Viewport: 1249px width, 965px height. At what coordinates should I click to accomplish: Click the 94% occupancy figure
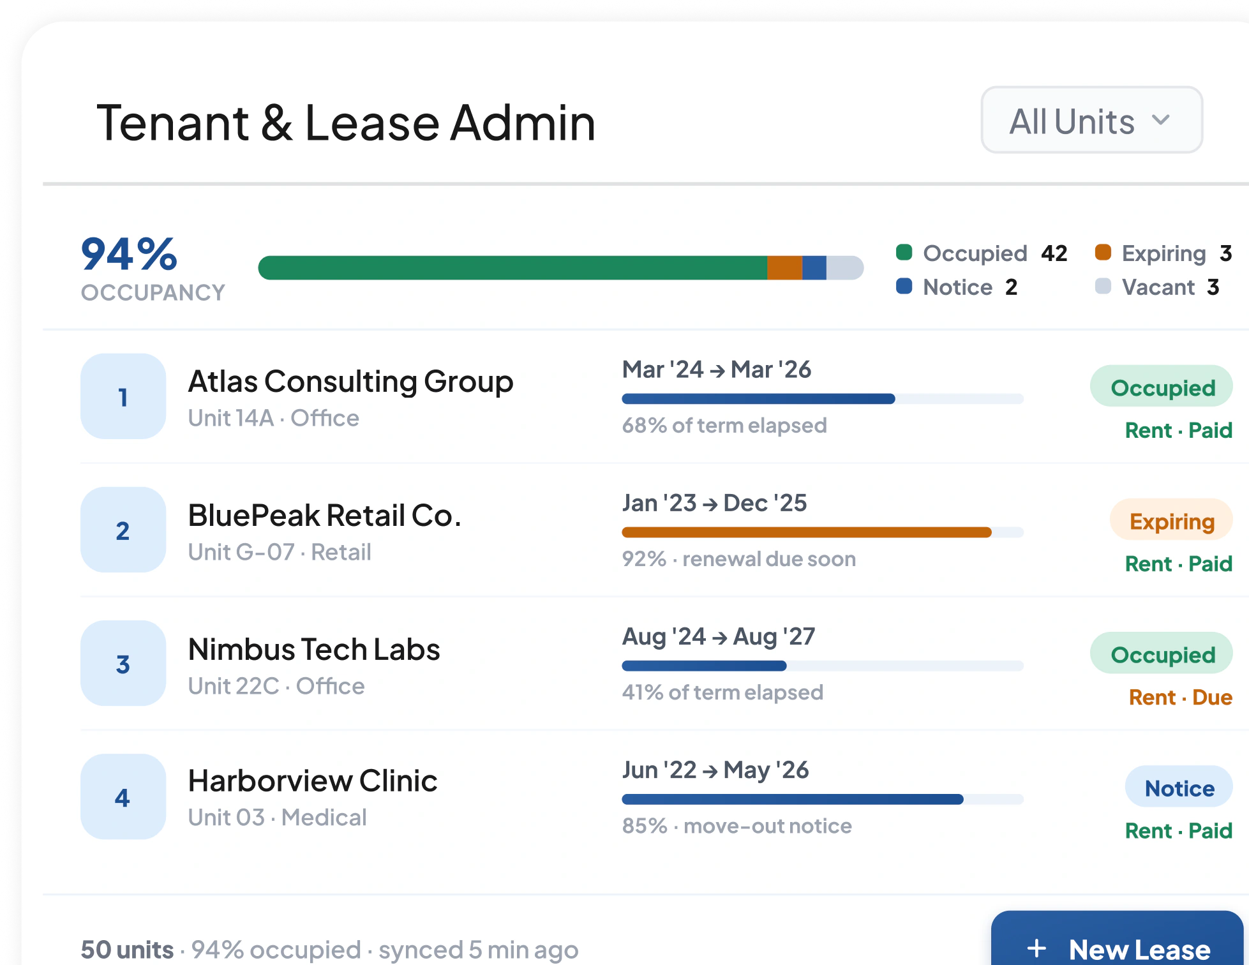click(130, 254)
